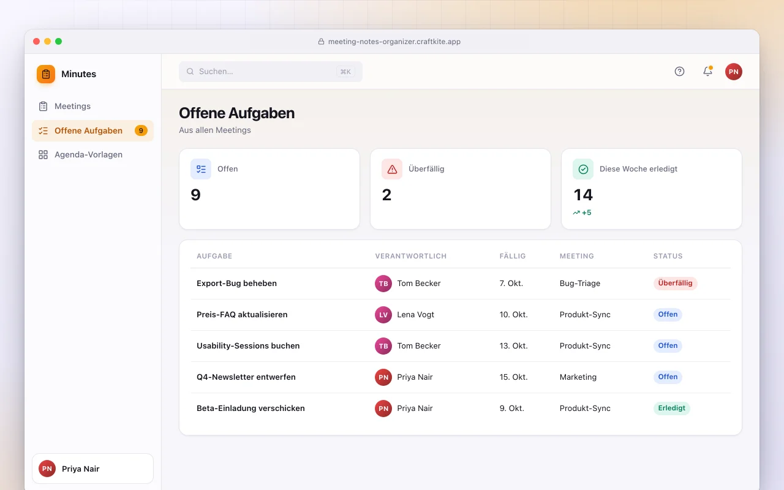Click the Minutes clipboard logo icon
This screenshot has width=784, height=490.
point(46,74)
